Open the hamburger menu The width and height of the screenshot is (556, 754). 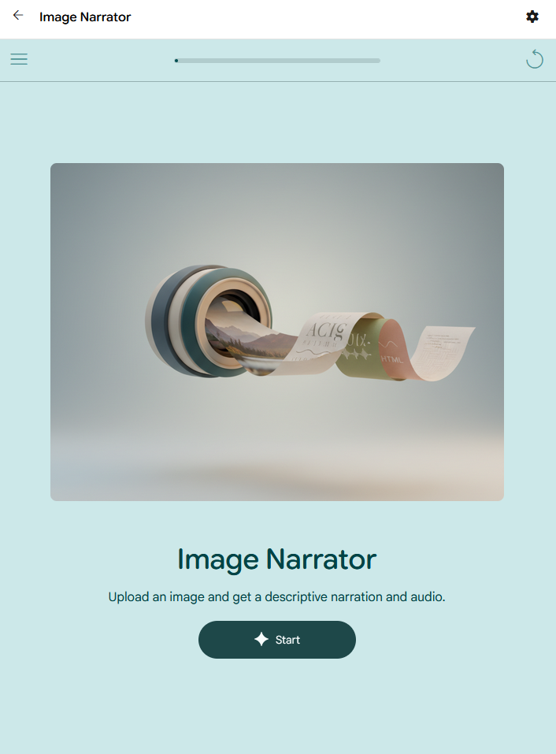19,59
